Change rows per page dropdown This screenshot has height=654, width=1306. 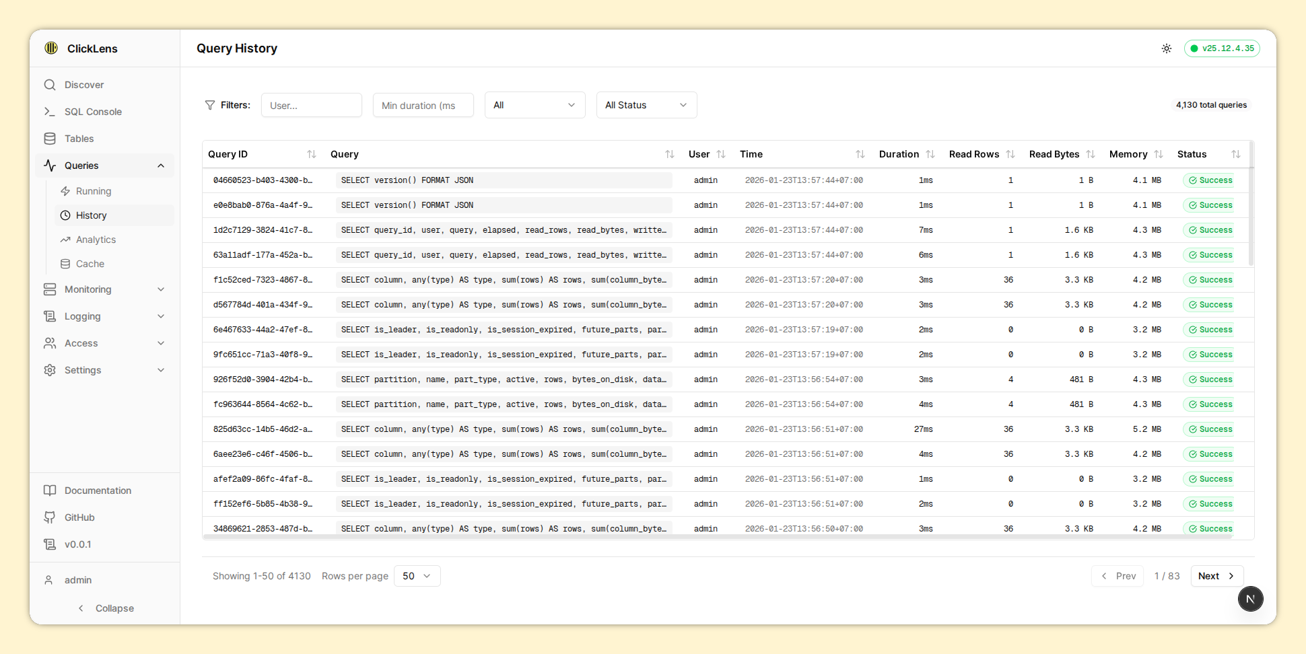pos(417,576)
